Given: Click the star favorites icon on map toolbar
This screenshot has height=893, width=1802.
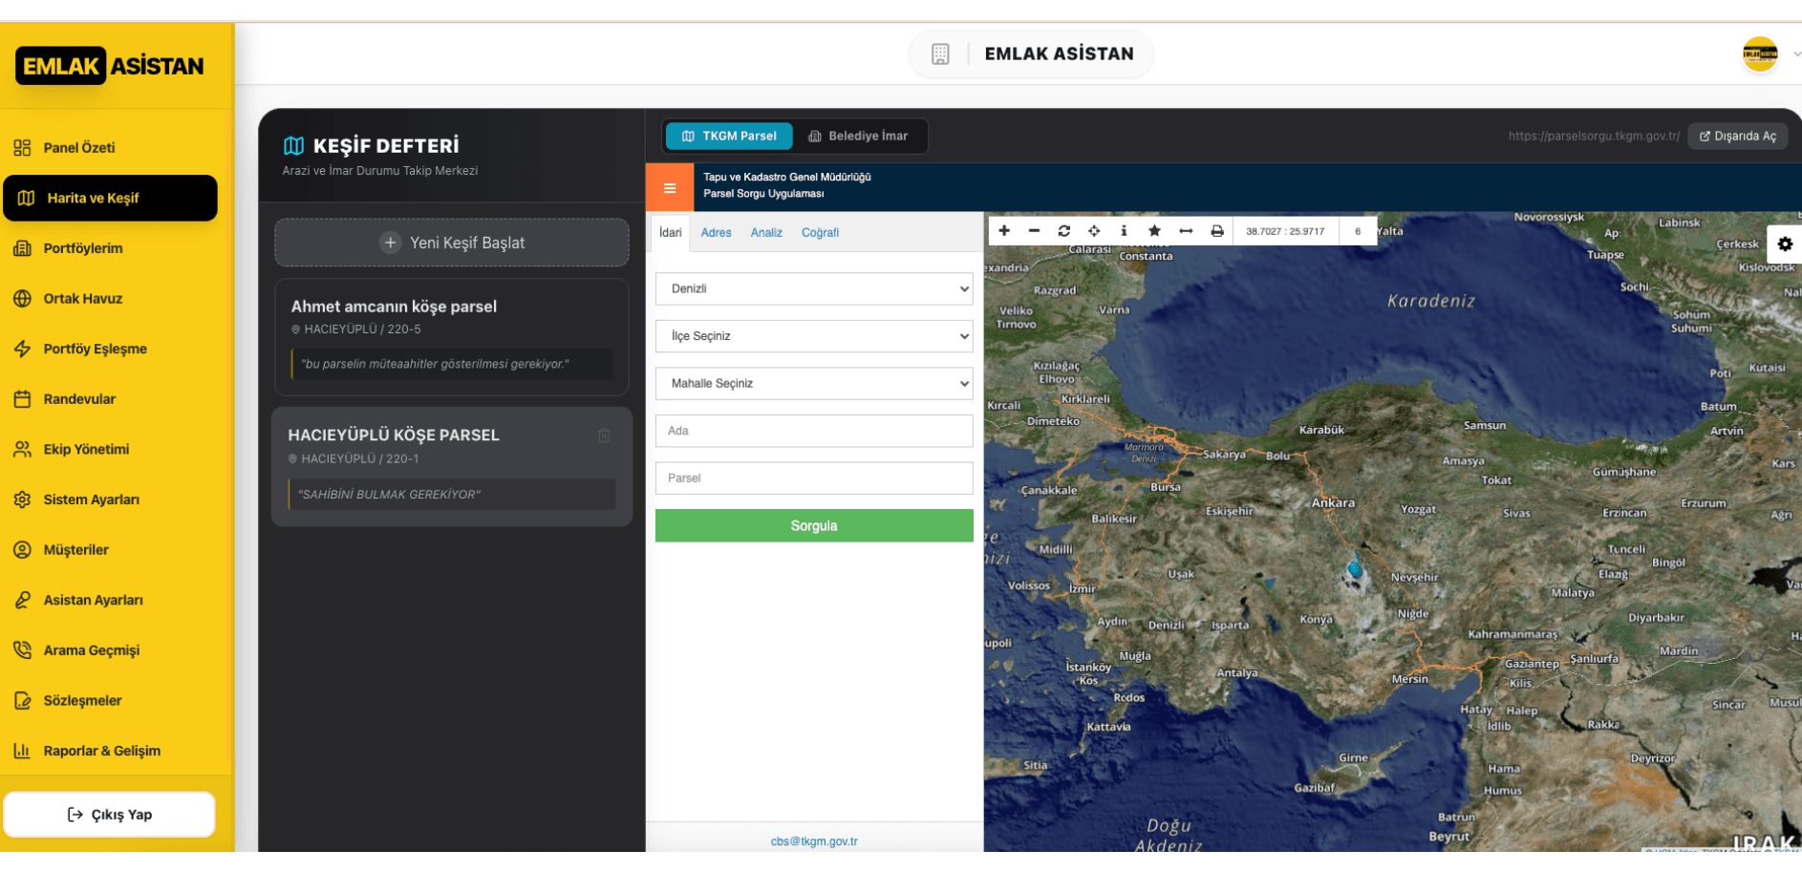Looking at the screenshot, I should (x=1154, y=231).
